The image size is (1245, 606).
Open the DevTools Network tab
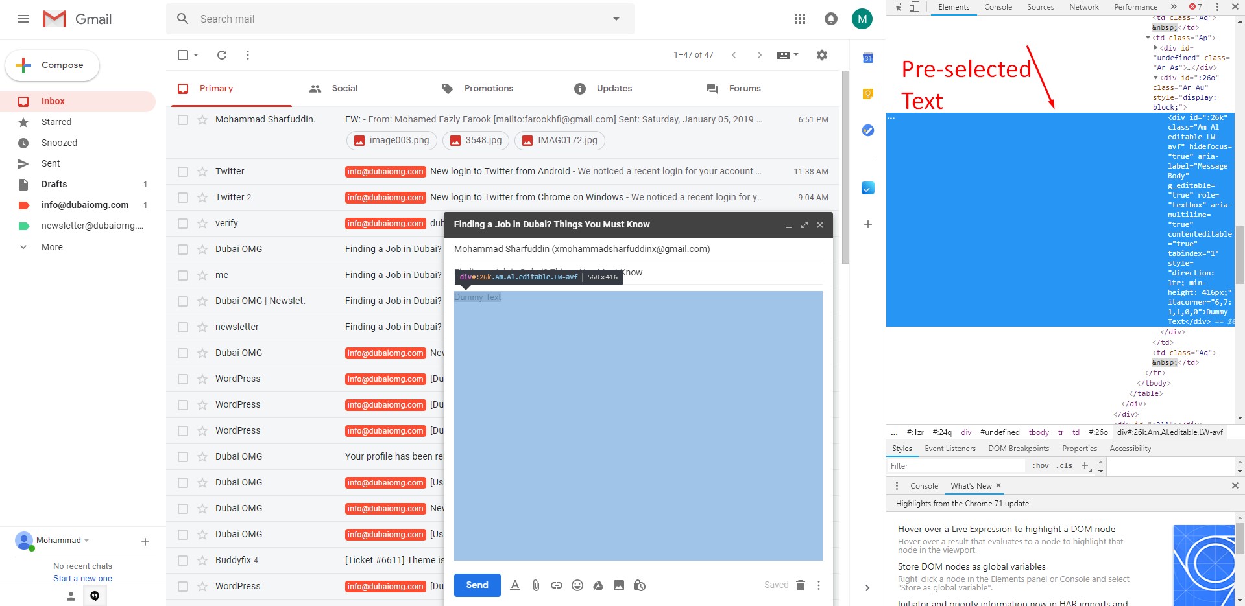point(1084,7)
